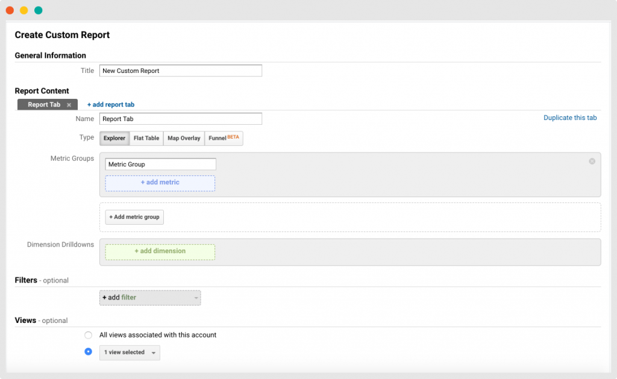617x379 pixels.
Task: Click the add metric box
Action: (x=160, y=183)
